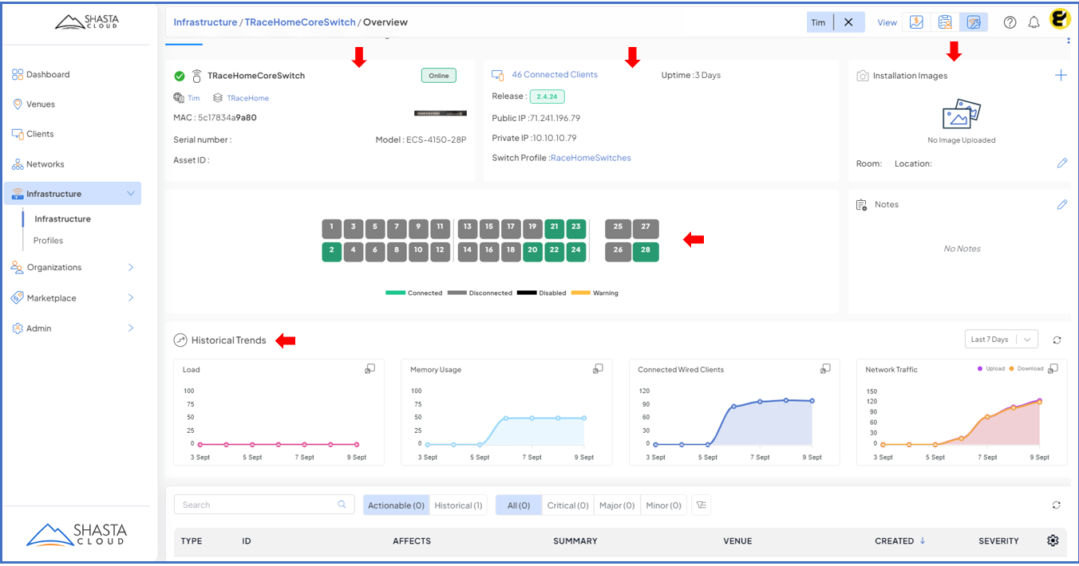Select switch port 2

[331, 251]
